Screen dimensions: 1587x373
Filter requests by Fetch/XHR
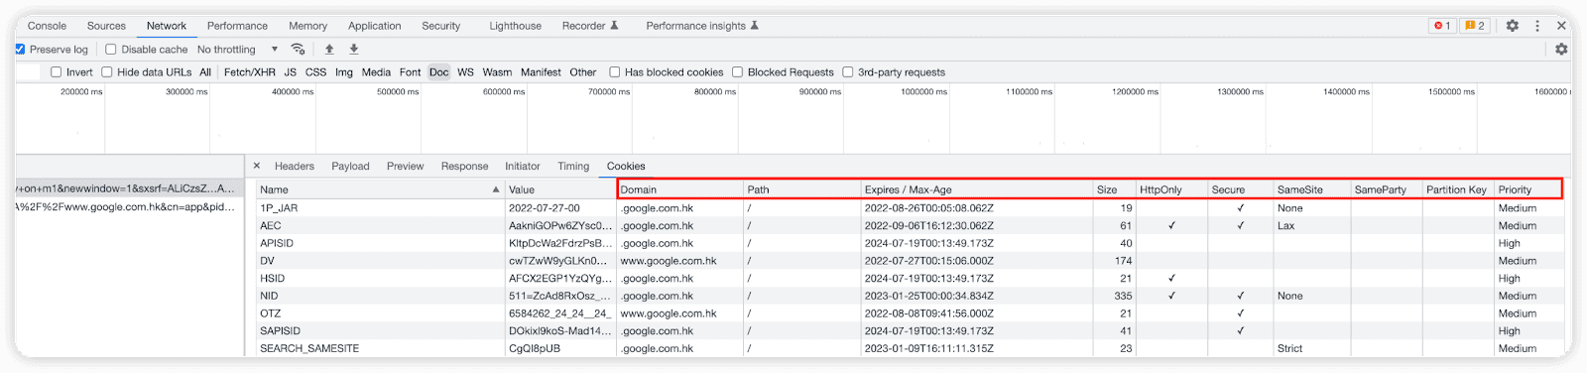[x=250, y=71]
